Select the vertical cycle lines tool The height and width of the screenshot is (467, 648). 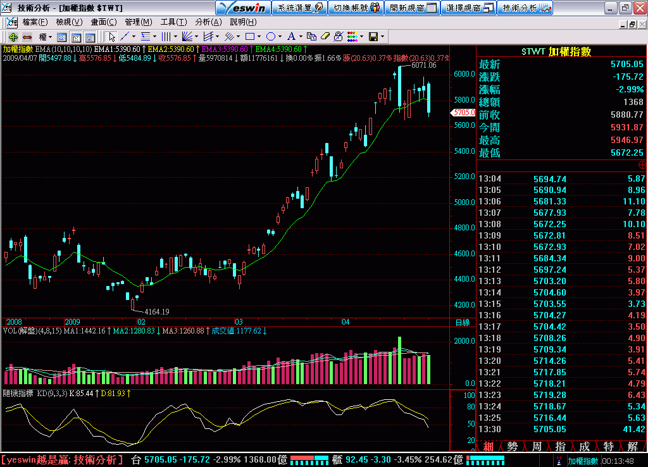click(166, 37)
